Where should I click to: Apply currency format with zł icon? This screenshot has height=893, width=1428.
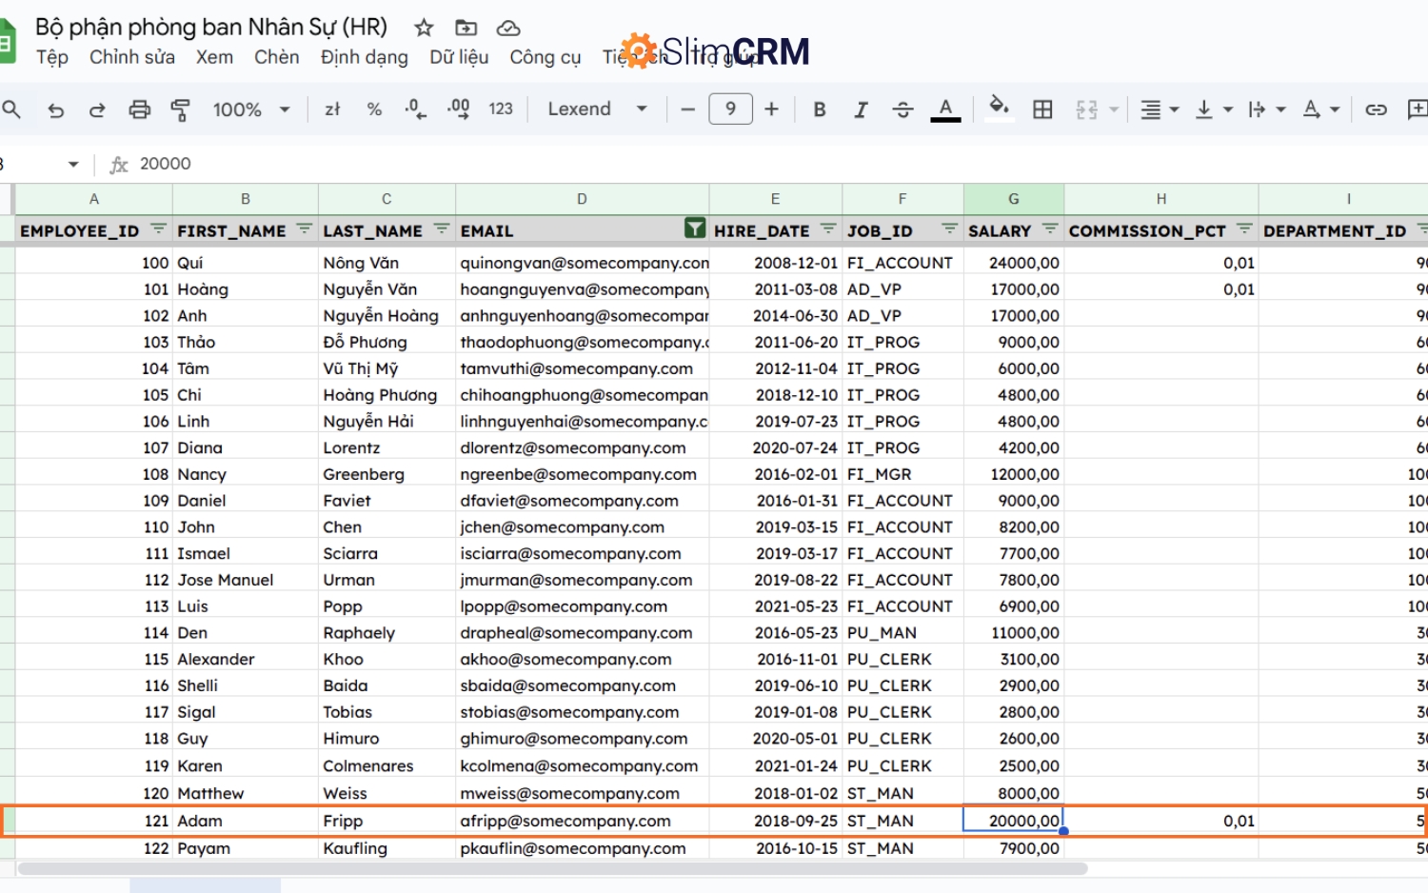(x=331, y=109)
